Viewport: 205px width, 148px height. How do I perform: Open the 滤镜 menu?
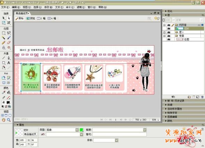81,7
